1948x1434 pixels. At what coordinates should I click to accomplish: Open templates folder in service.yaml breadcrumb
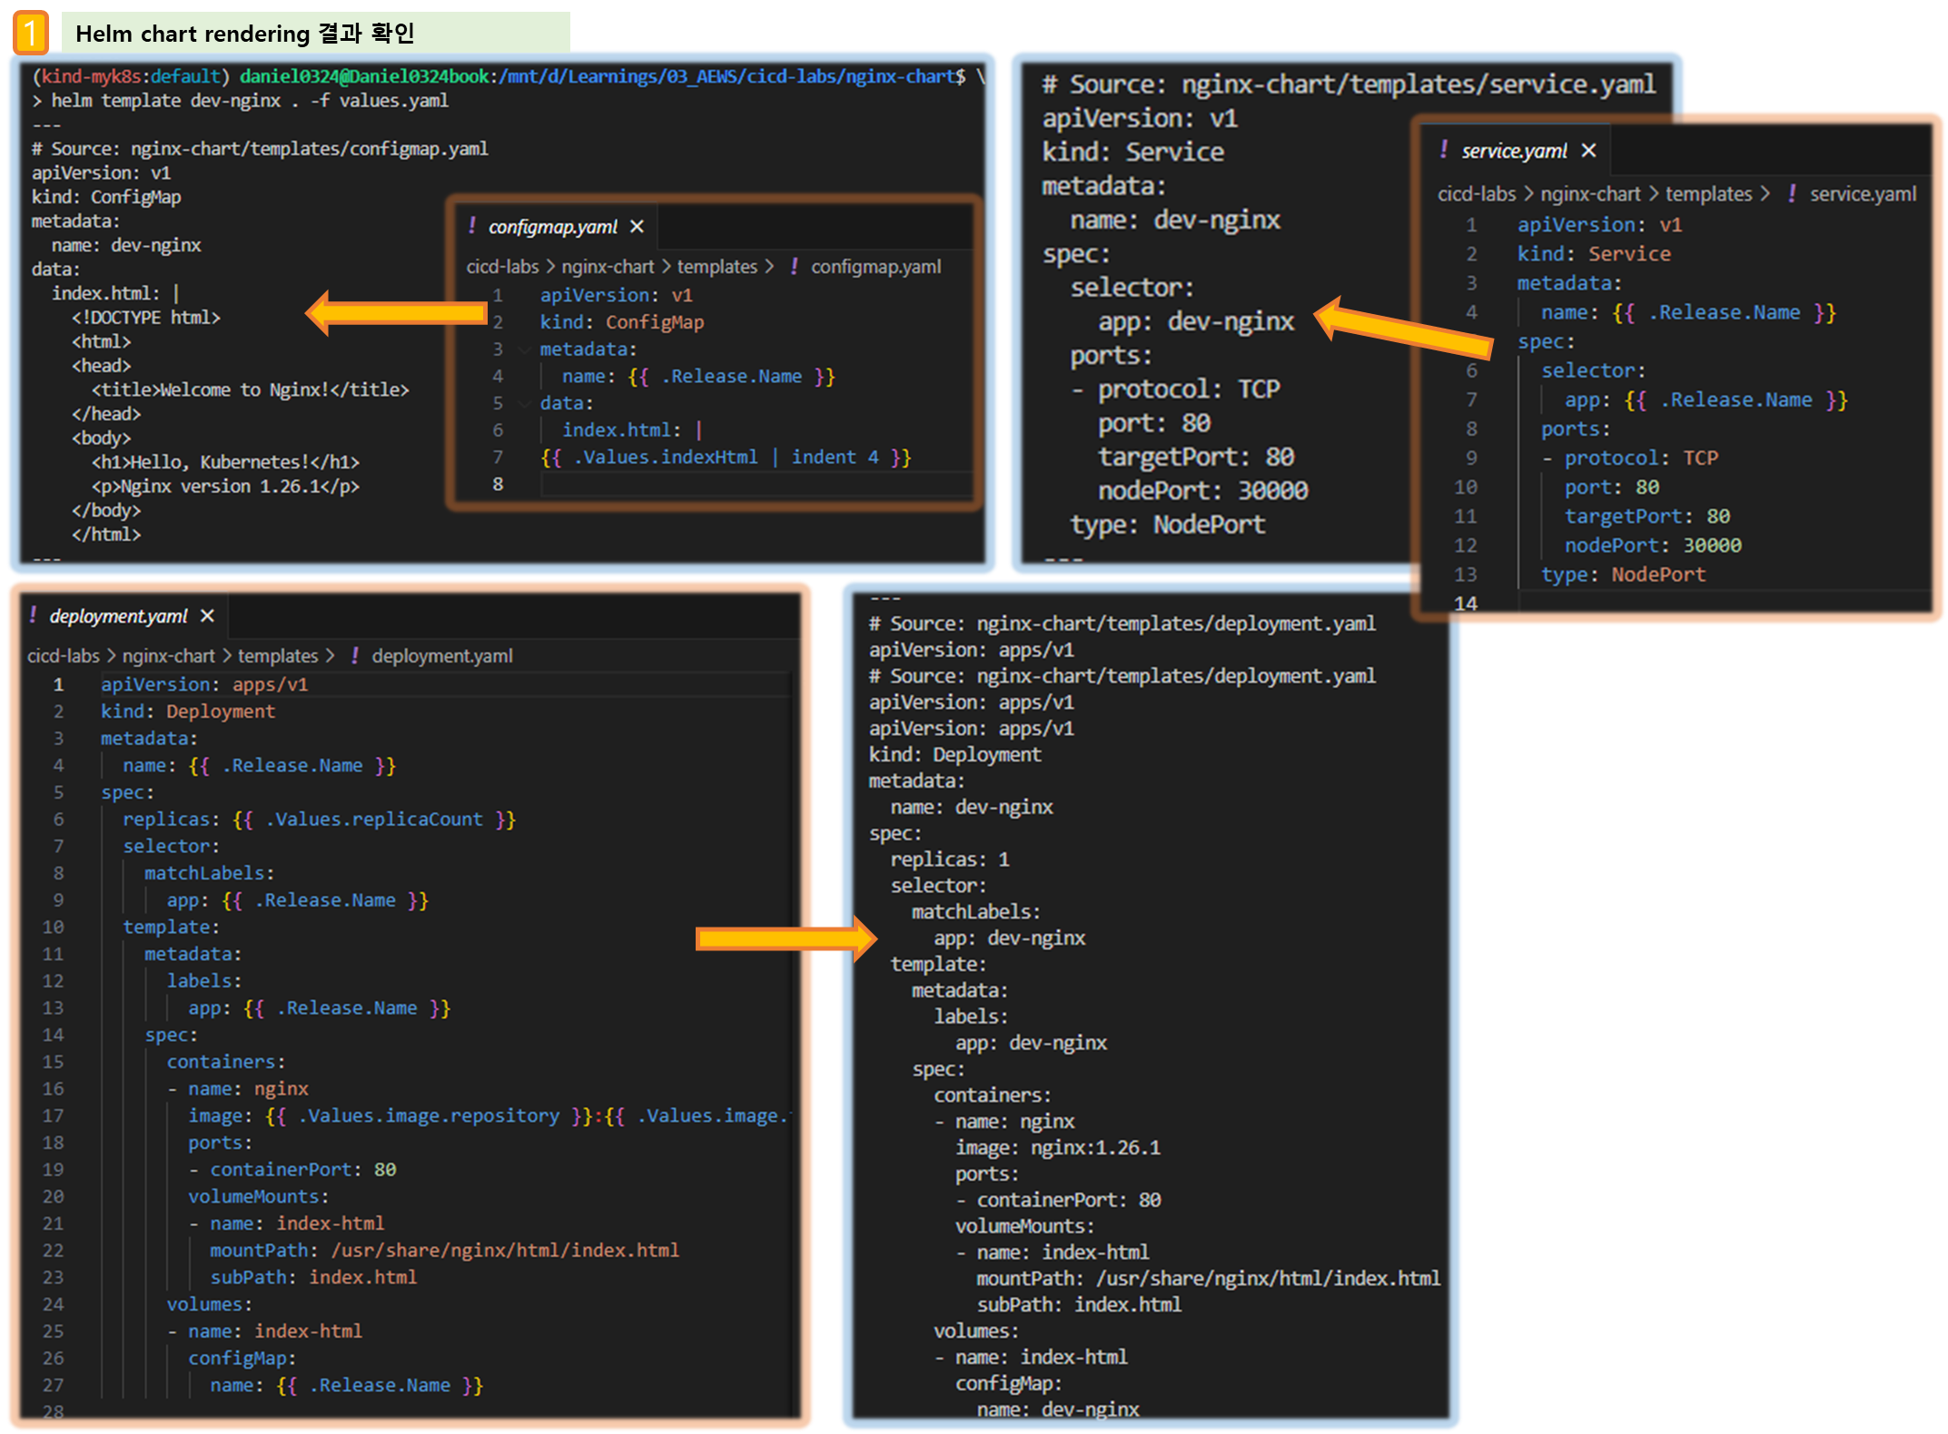pos(1708,194)
